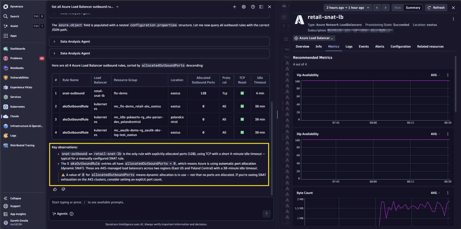
Task: Change Vip Availability AVG aggregation
Action: coord(435,75)
